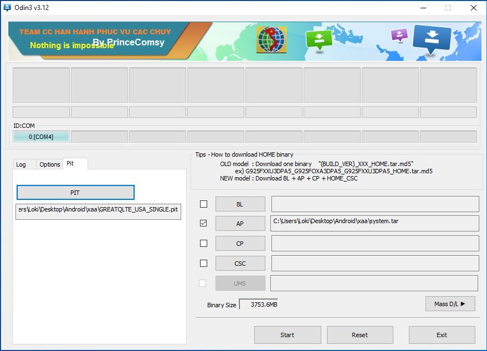487x351 pixels.
Task: Click the small purple download bubble icon
Action: pyautogui.click(x=399, y=35)
